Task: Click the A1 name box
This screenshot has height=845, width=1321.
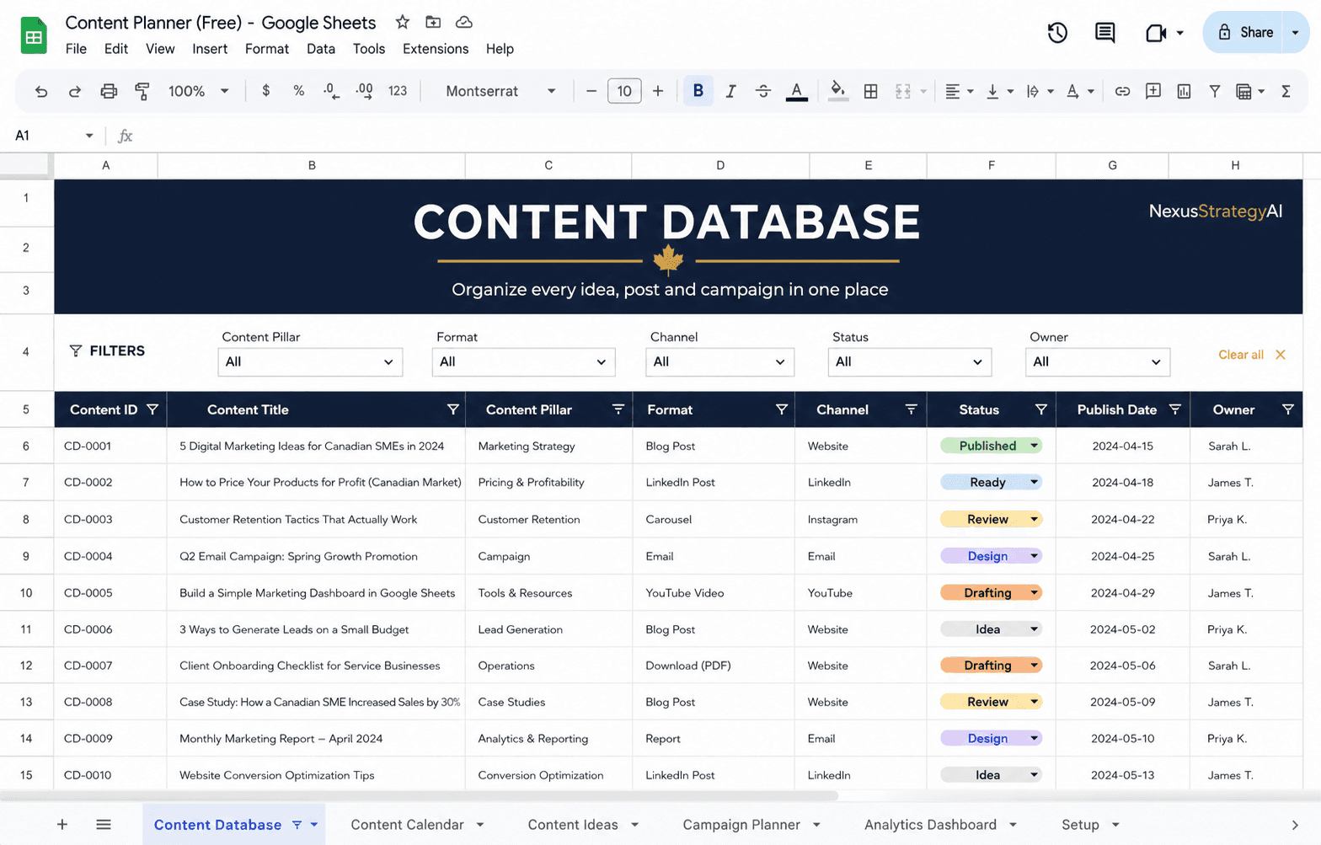Action: click(54, 136)
